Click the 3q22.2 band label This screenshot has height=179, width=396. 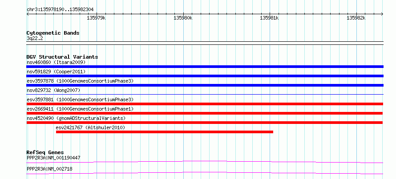pyautogui.click(x=35, y=38)
